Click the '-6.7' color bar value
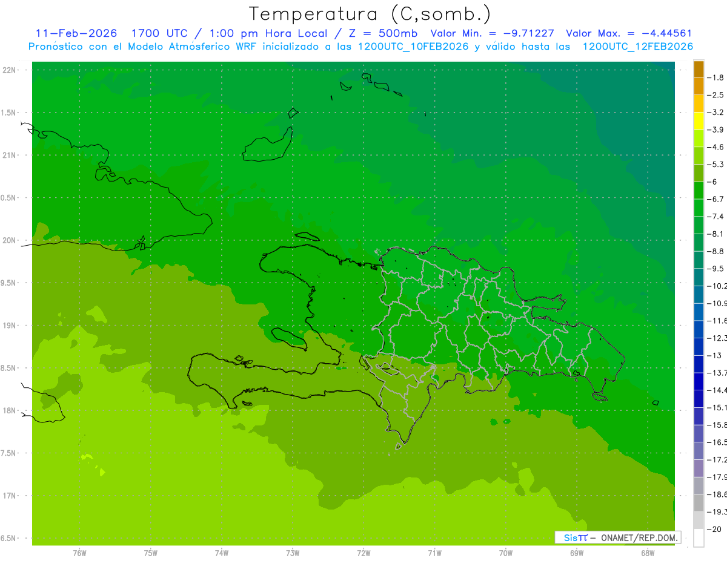727x561 pixels. (716, 199)
